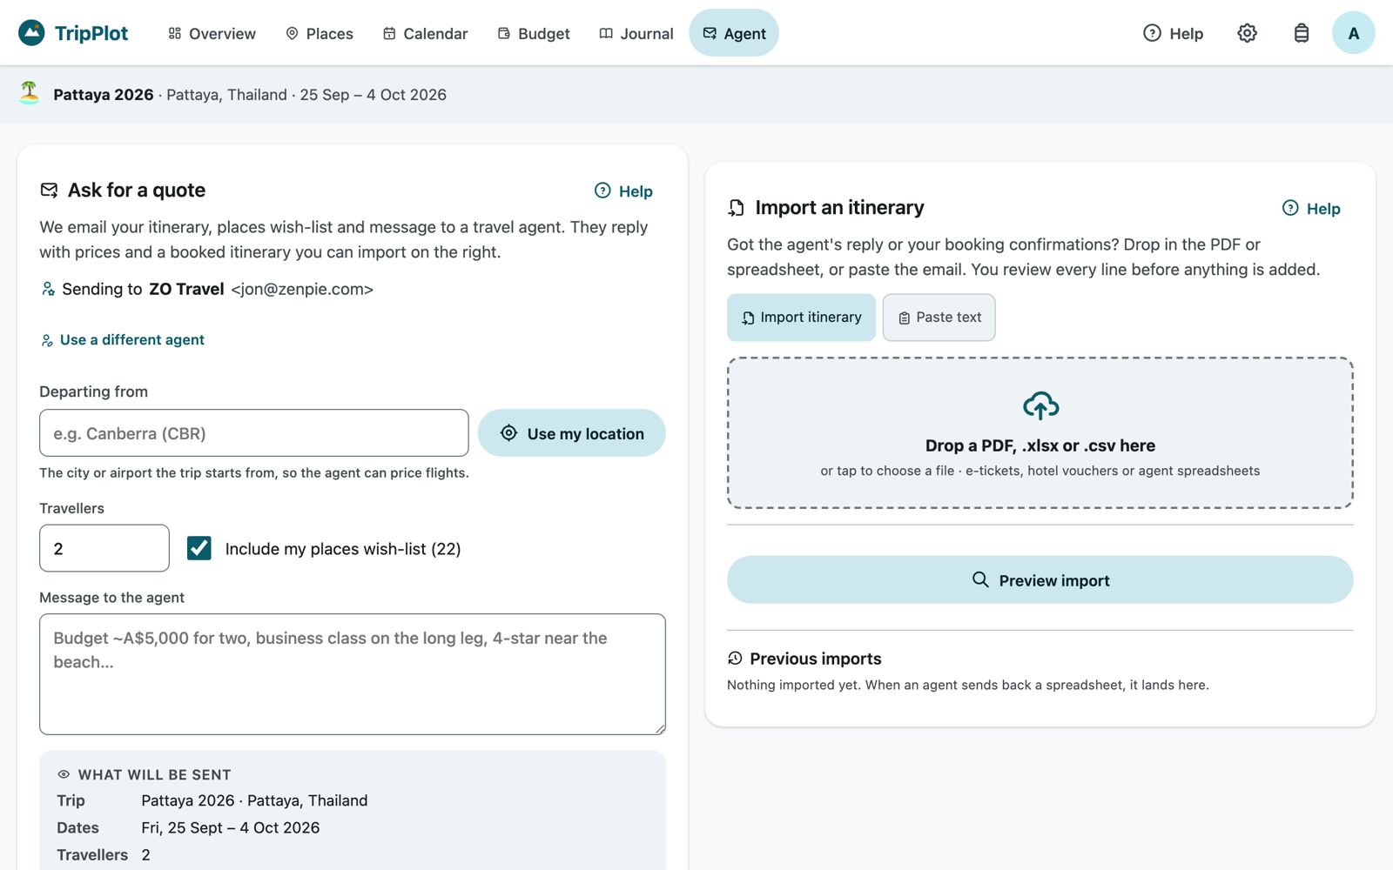1393x870 pixels.
Task: Focus the Departing from input field
Action: click(254, 433)
